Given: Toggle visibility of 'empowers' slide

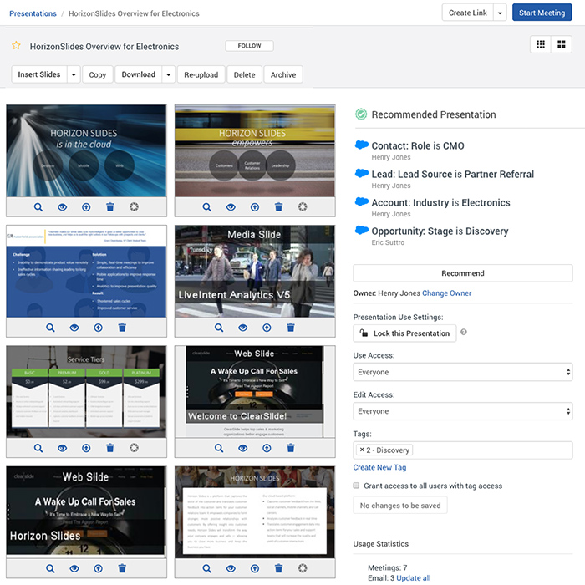Looking at the screenshot, I should click(x=231, y=207).
